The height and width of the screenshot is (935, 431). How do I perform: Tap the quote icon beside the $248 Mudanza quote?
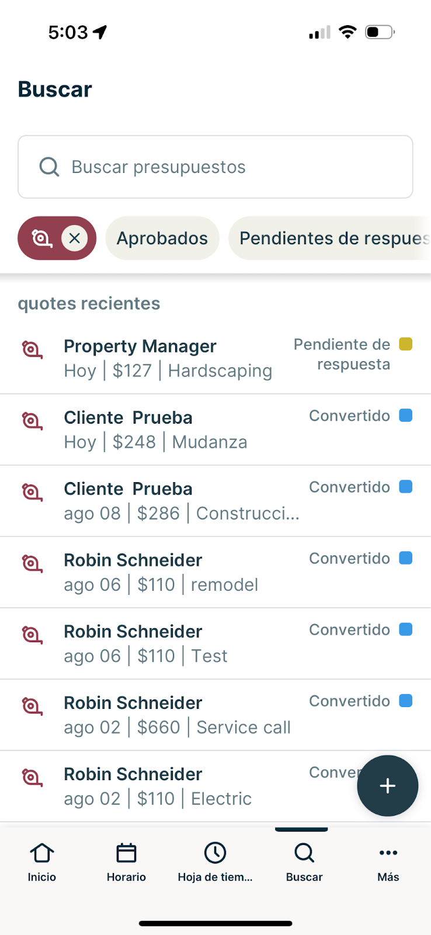click(32, 421)
